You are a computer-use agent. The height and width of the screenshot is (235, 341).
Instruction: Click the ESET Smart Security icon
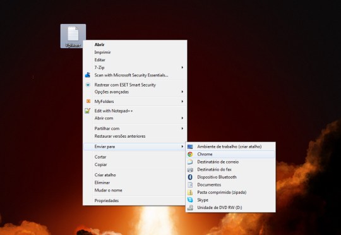pos(88,85)
